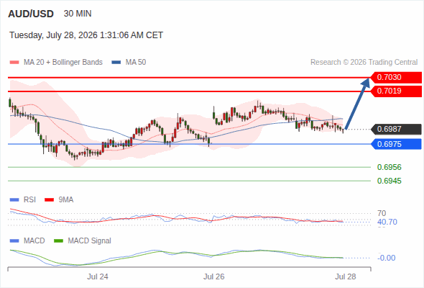Click the MA 20 + Bollinger Bands legend swatch
The height and width of the screenshot is (288, 424).
pos(14,63)
